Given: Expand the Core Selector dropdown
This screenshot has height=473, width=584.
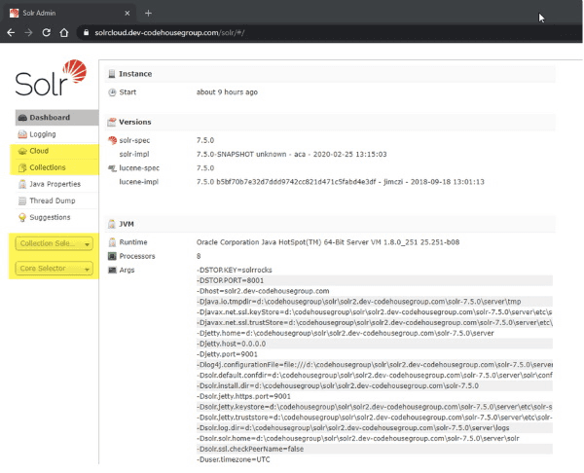Looking at the screenshot, I should (x=54, y=269).
